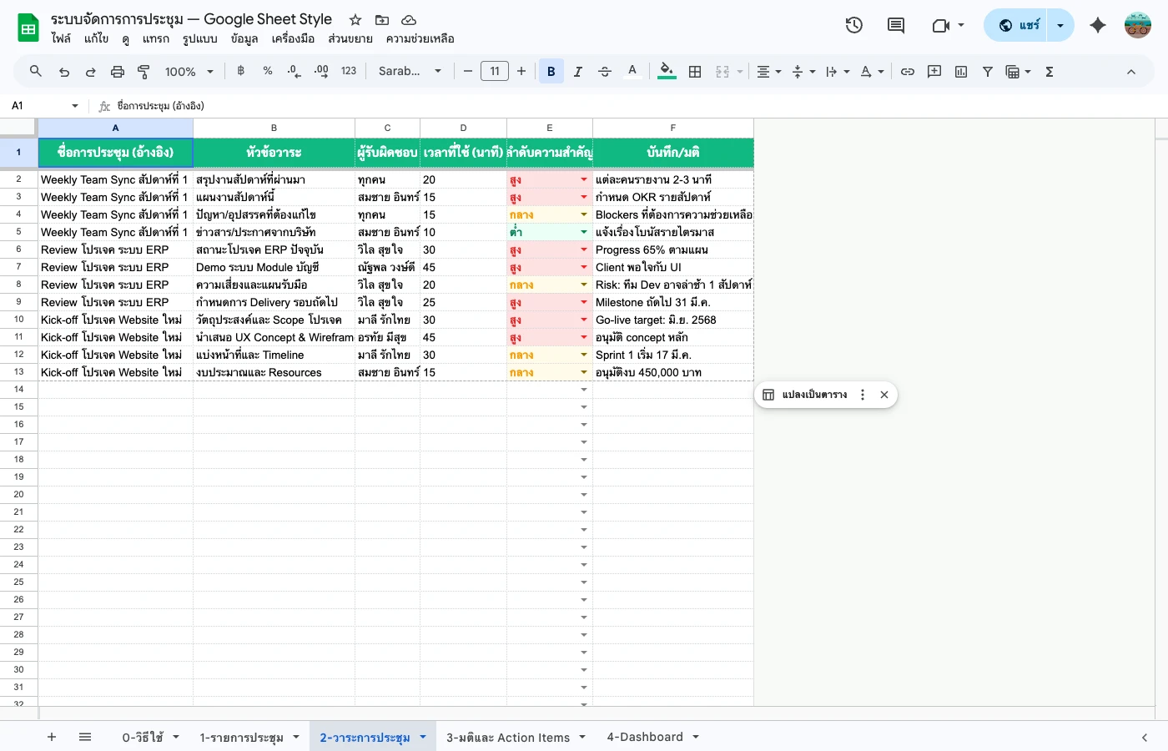Toggle strikethrough formatting
The height and width of the screenshot is (751, 1168).
coord(605,71)
